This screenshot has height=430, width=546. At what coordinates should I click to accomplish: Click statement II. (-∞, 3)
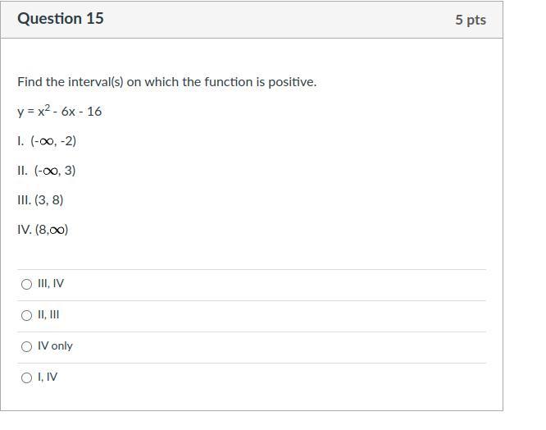[x=47, y=171]
